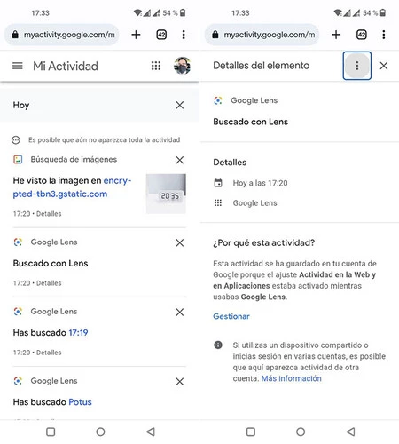Viewport: 399px width, 444px height.
Task: Tap the profile avatar picture
Action: [x=182, y=66]
